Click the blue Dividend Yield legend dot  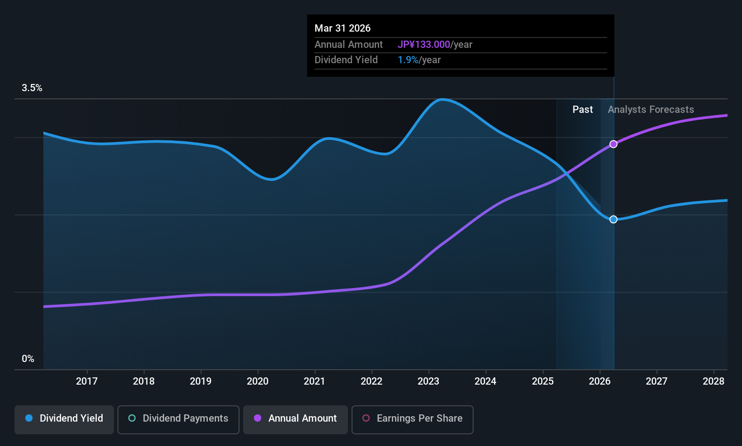coord(29,418)
